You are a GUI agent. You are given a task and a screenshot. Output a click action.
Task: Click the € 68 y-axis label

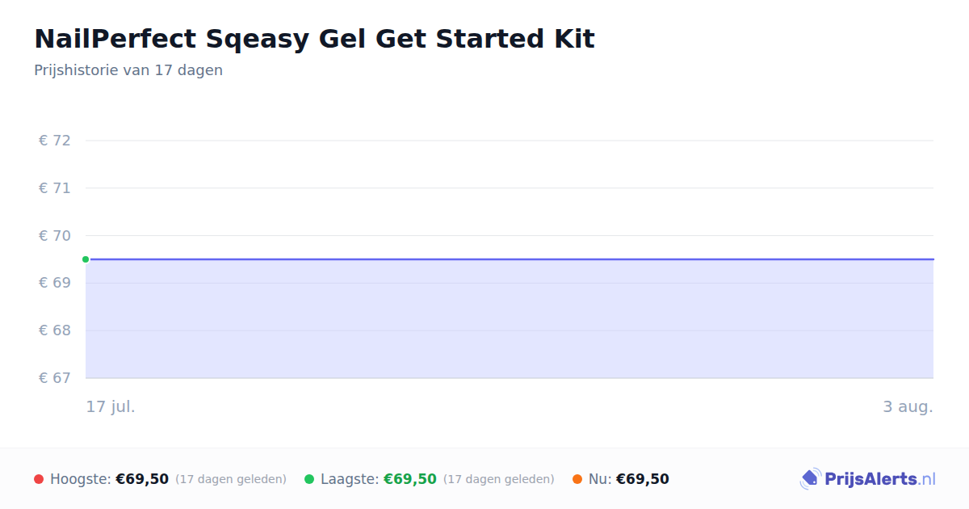click(x=55, y=330)
